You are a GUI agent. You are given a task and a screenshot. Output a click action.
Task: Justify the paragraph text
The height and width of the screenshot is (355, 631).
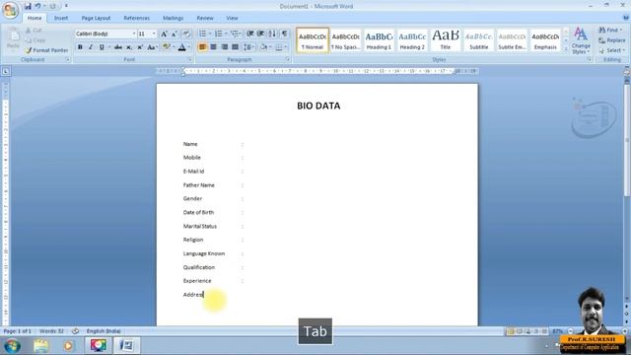coord(235,47)
